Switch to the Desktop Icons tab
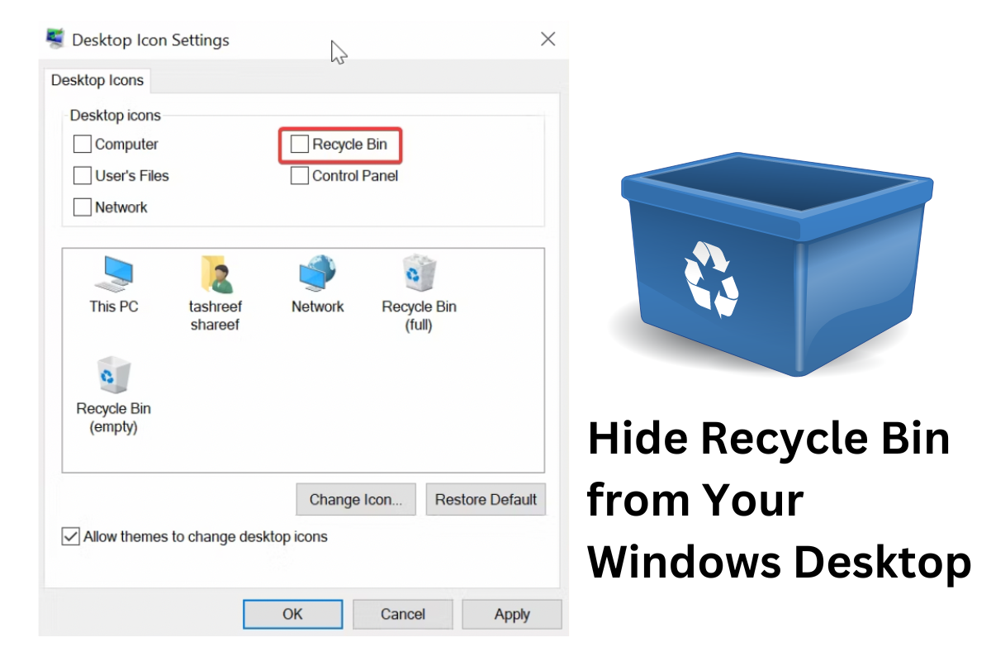991x661 pixels. tap(97, 81)
